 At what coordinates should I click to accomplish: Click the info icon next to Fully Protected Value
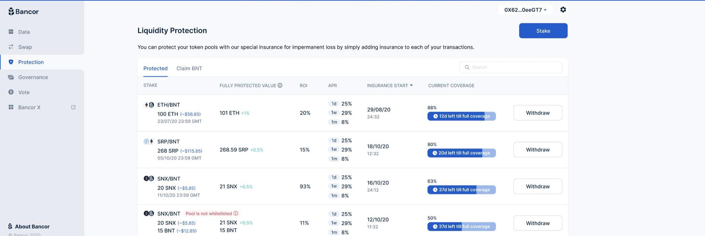[x=280, y=85]
